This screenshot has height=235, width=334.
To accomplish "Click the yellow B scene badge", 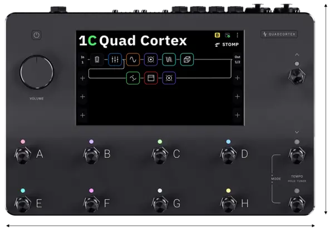I will [x=217, y=35].
